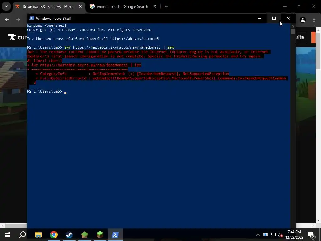Click PowerShell scrollbar up arrow

click(x=293, y=26)
